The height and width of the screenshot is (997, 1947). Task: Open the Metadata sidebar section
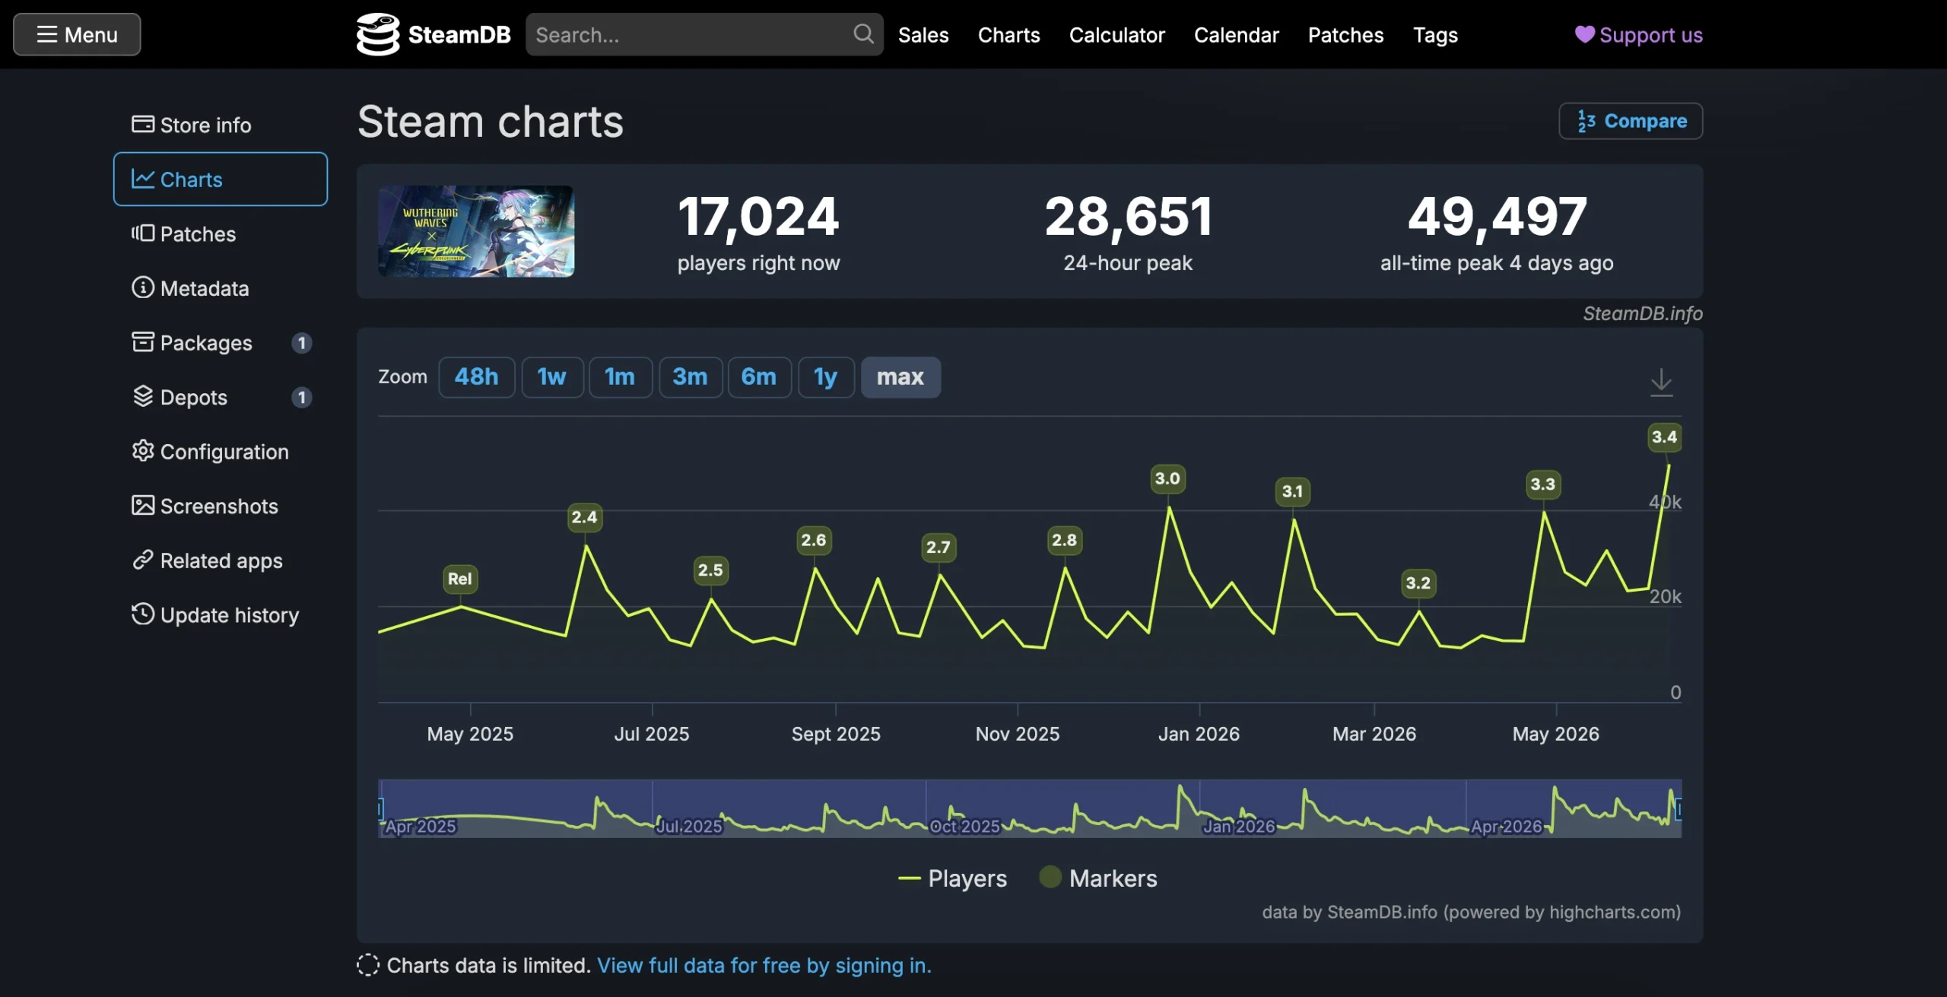(x=221, y=288)
